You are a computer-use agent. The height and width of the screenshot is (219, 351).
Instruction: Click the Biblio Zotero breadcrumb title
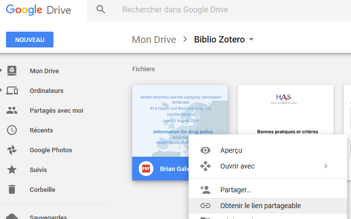pyautogui.click(x=219, y=40)
